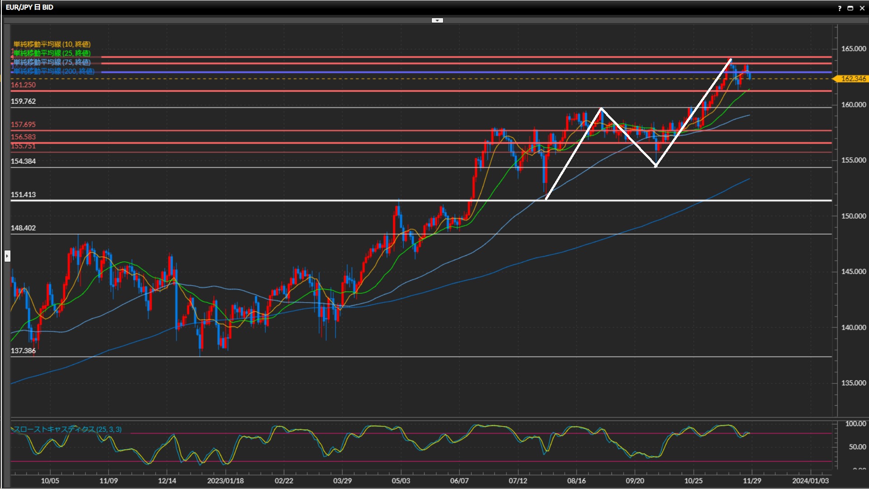
Task: Open the left side panel expander arrow
Action: coord(7,256)
